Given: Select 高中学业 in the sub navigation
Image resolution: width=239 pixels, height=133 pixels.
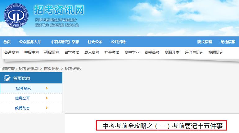Looking at the screenshot, I should [132, 52].
